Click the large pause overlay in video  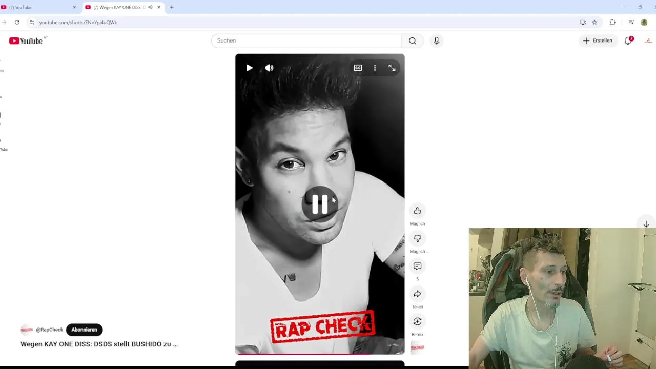[320, 204]
